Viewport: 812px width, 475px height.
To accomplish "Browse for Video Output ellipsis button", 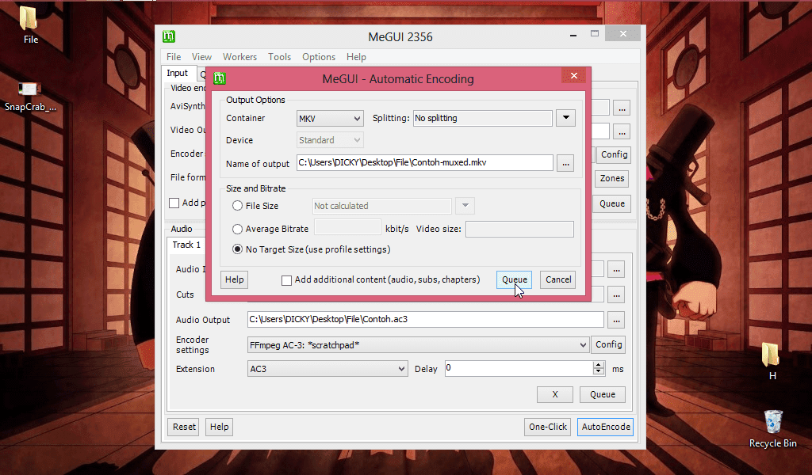I will [x=622, y=131].
